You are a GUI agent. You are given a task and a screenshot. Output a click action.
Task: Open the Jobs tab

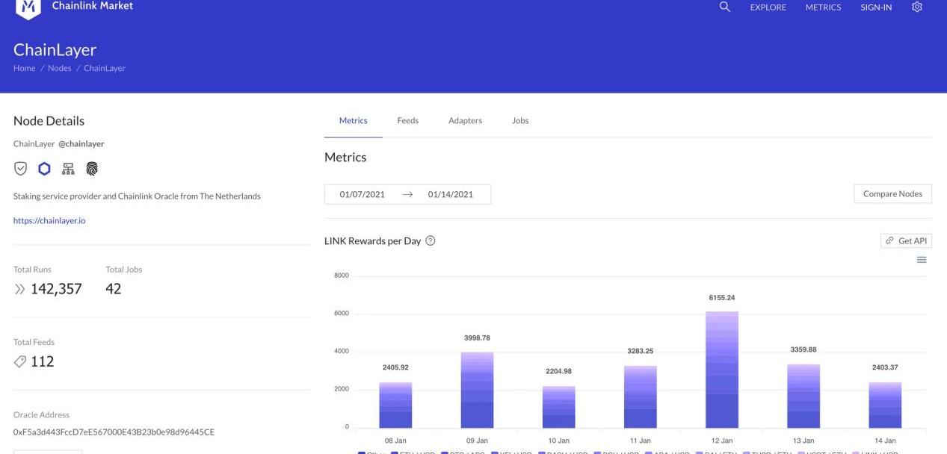point(520,120)
